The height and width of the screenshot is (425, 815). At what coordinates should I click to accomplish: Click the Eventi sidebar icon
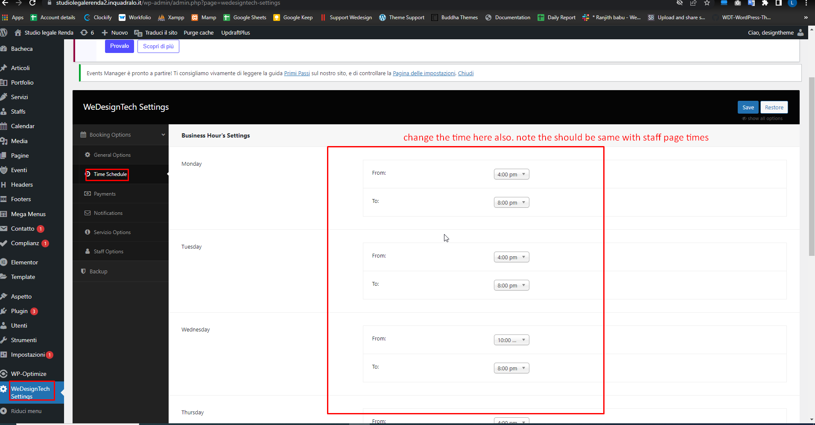pyautogui.click(x=3, y=170)
